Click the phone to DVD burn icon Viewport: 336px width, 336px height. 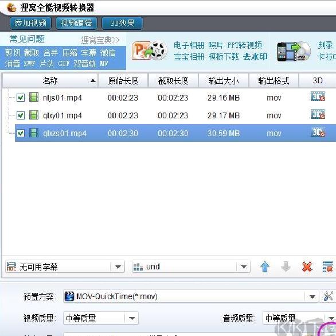coord(294,51)
